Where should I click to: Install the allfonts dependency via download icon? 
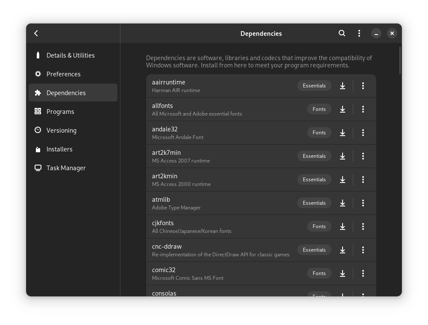pos(342,109)
